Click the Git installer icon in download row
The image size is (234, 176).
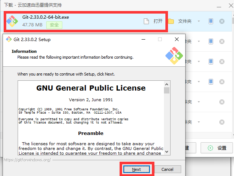click(x=12, y=21)
